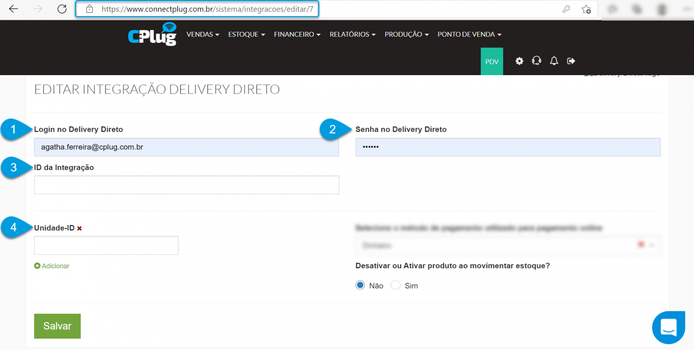The width and height of the screenshot is (694, 350).
Task: Remove Unidade-ID with red x
Action: click(x=79, y=228)
